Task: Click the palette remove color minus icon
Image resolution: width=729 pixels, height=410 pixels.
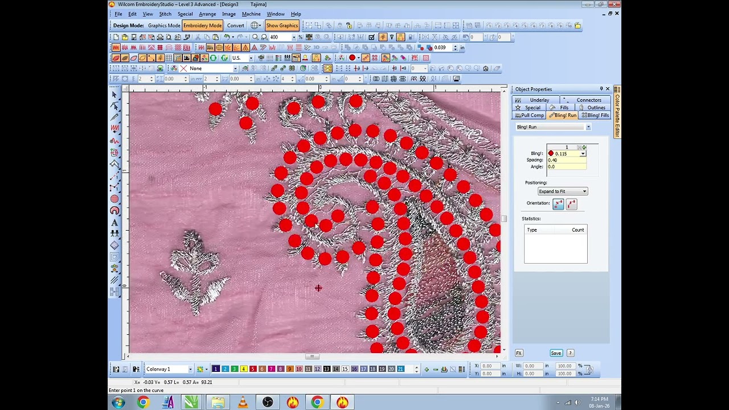Action: [435, 369]
